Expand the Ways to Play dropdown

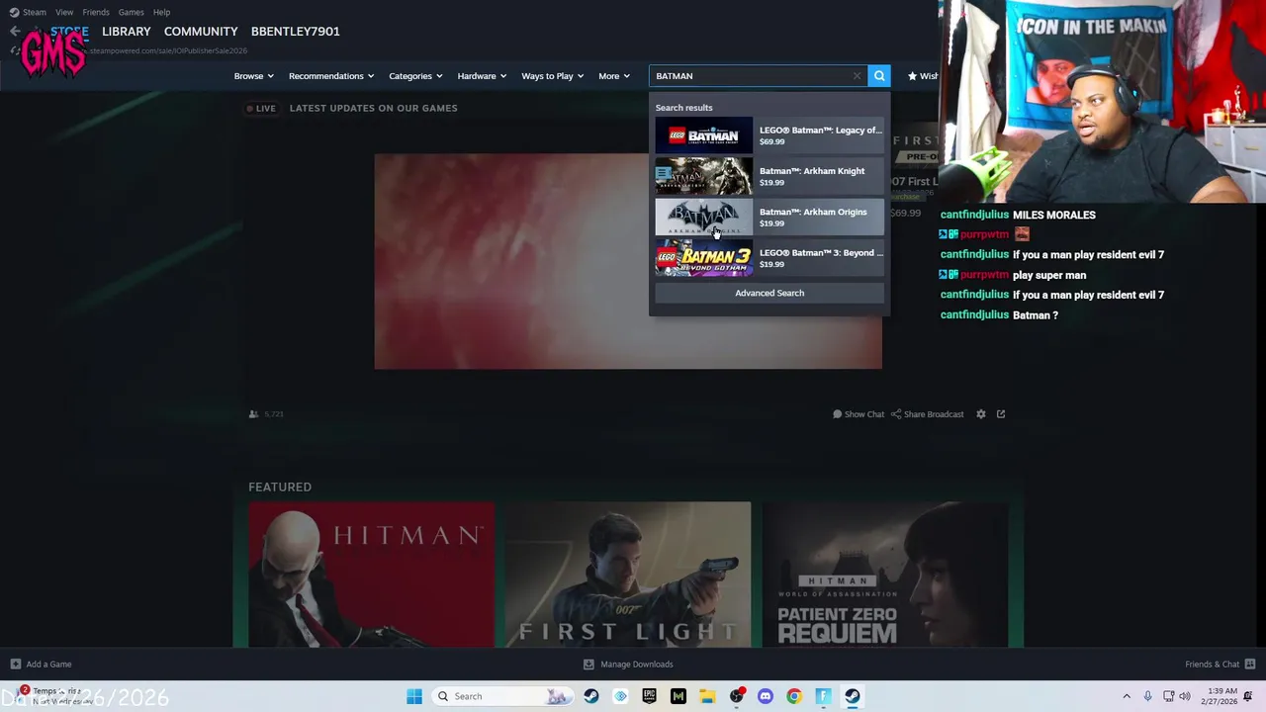point(552,76)
